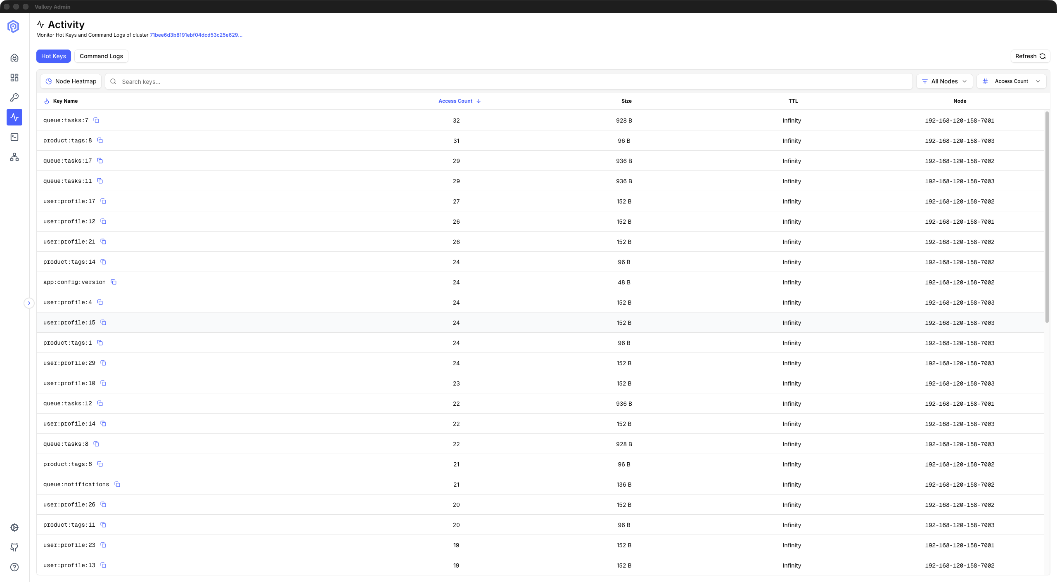Click access count value 32

456,121
